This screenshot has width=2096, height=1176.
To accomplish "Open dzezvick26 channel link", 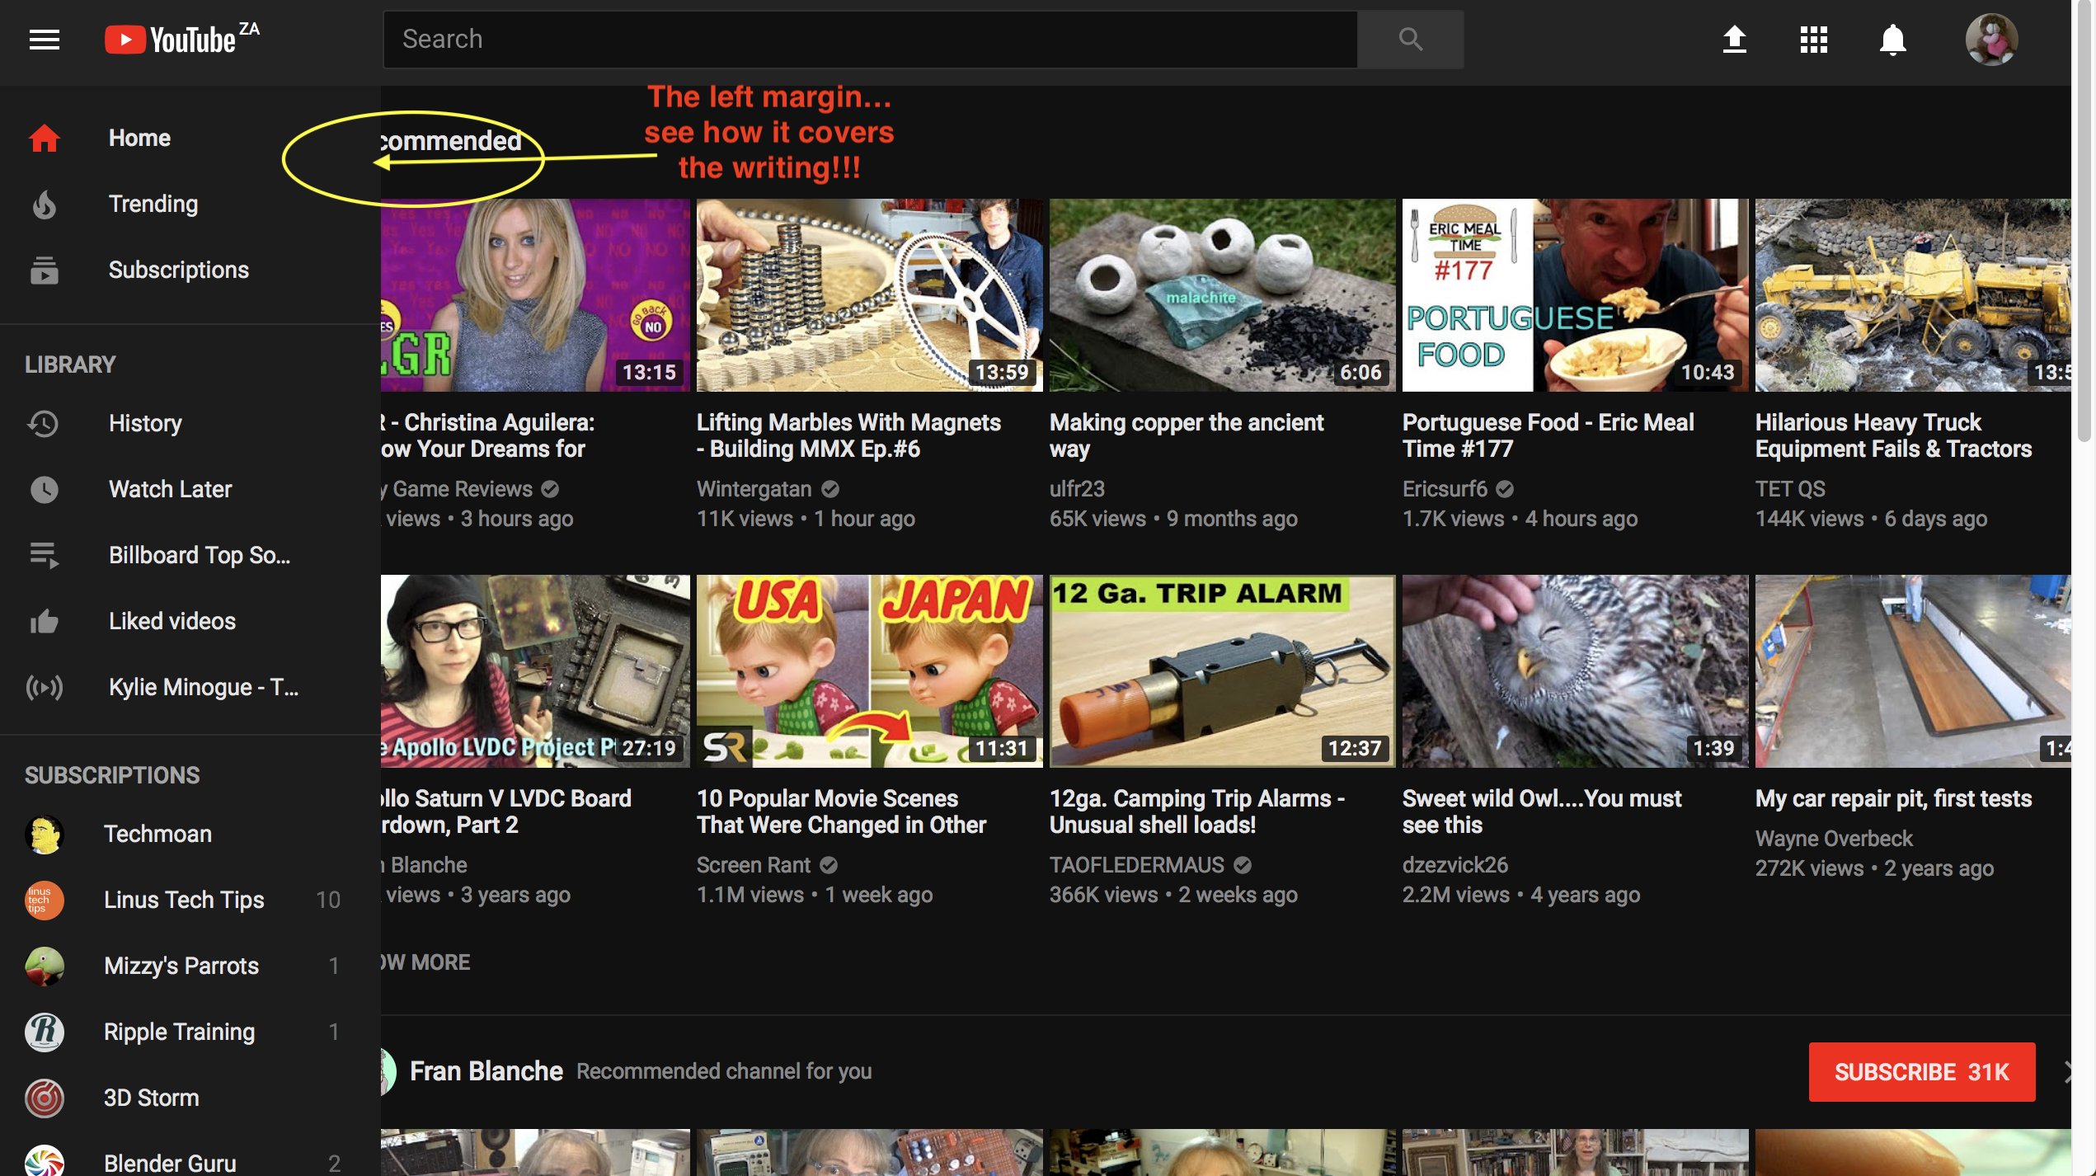I will [x=1455, y=865].
